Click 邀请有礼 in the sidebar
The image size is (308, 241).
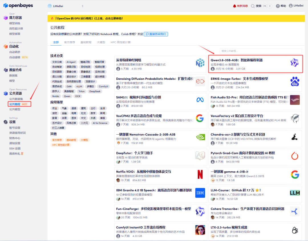16,154
